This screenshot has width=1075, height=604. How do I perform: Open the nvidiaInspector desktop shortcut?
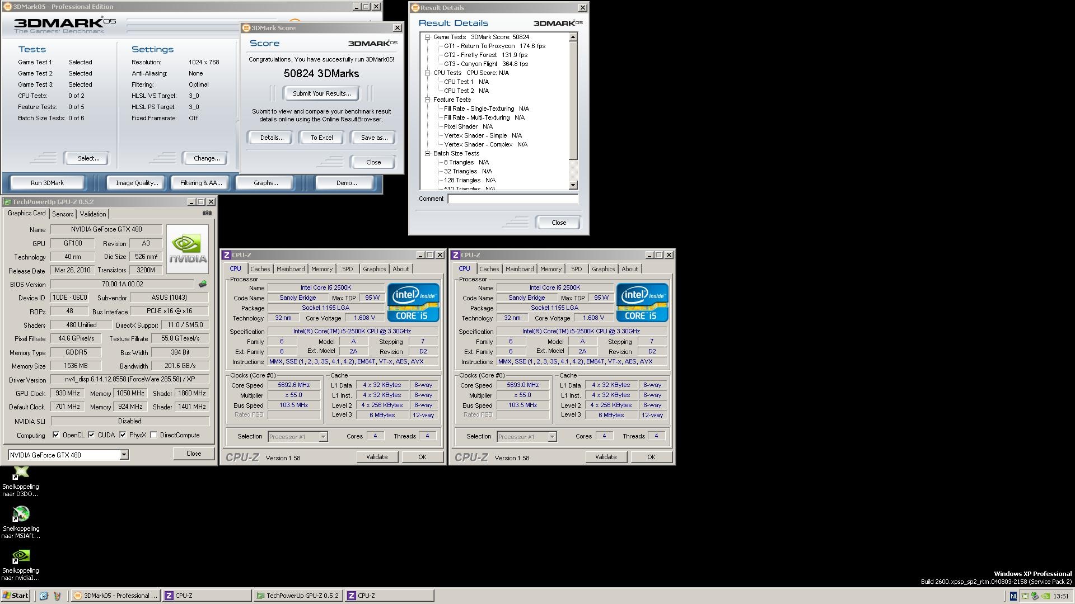click(x=21, y=556)
